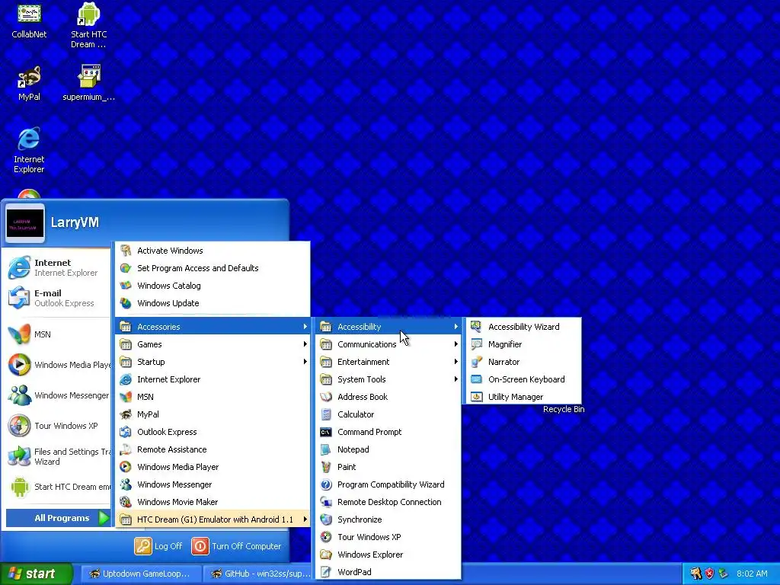Expand the Accessories submenu arrow
The width and height of the screenshot is (780, 585).
coord(305,327)
